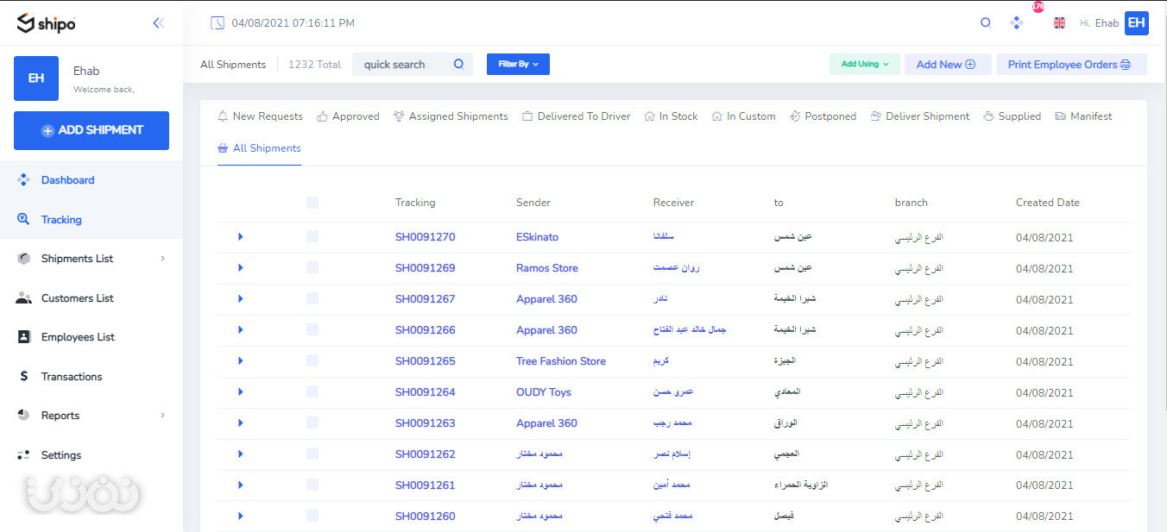Expand row details for SH0091265
This screenshot has width=1167, height=532.
240,360
